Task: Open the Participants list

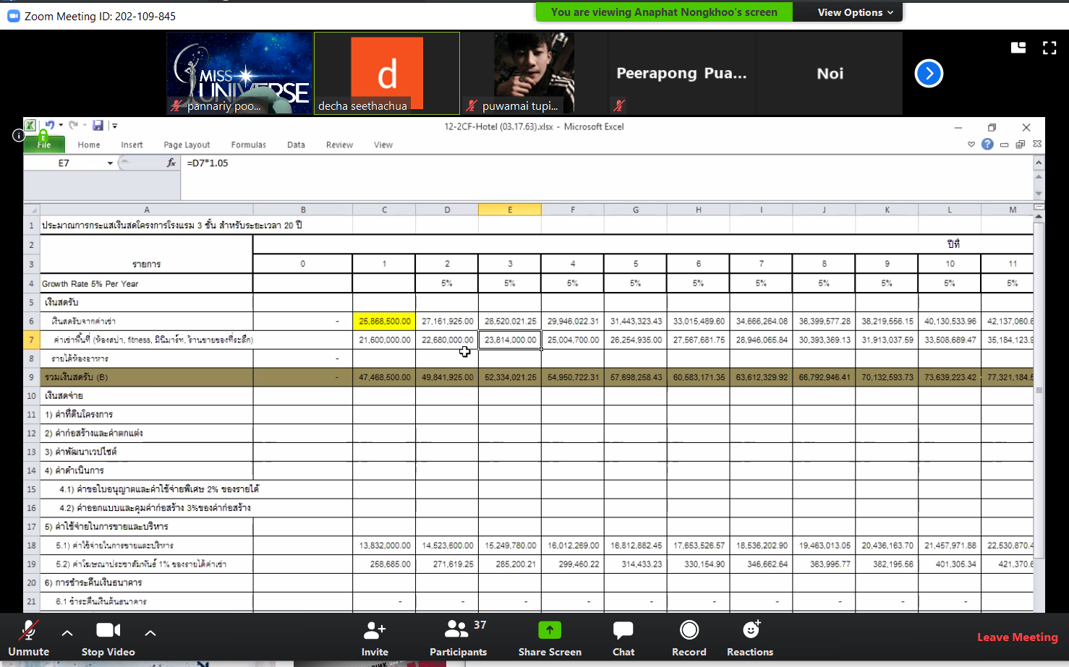Action: pos(457,631)
